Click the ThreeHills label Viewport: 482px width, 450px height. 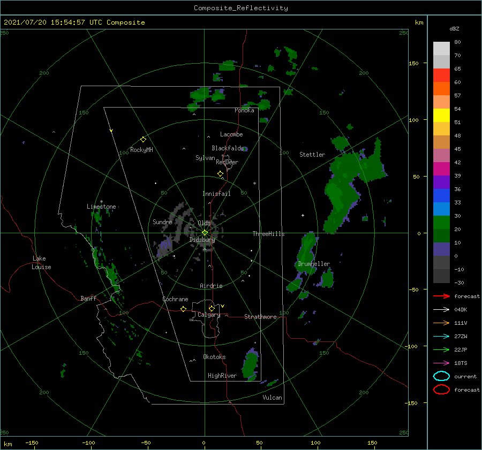[x=268, y=234]
